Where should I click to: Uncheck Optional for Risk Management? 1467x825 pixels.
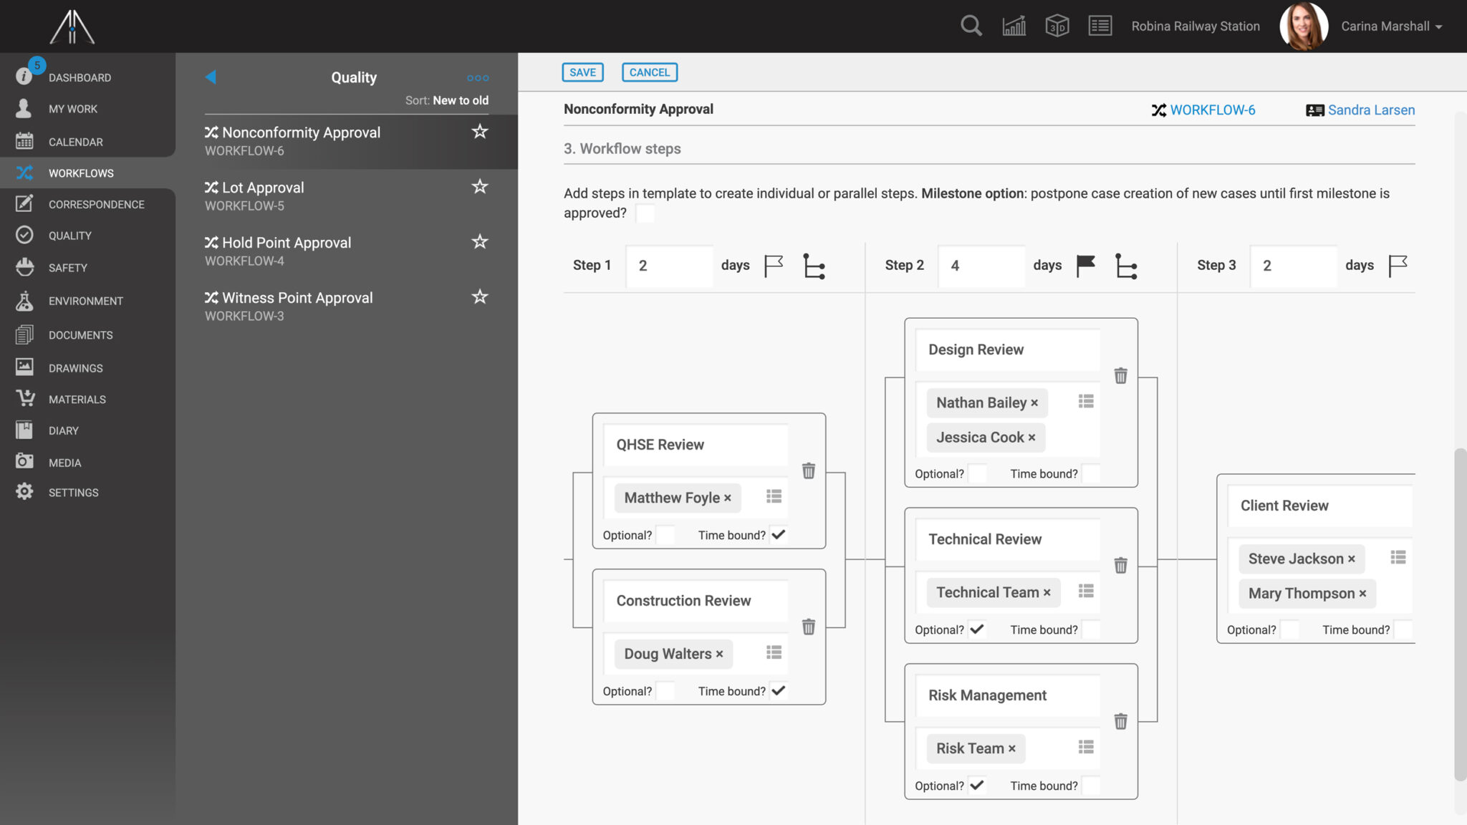[x=977, y=786]
